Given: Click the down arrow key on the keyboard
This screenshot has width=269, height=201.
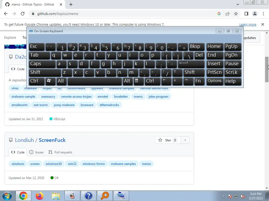Looking at the screenshot, I should 177,82.
